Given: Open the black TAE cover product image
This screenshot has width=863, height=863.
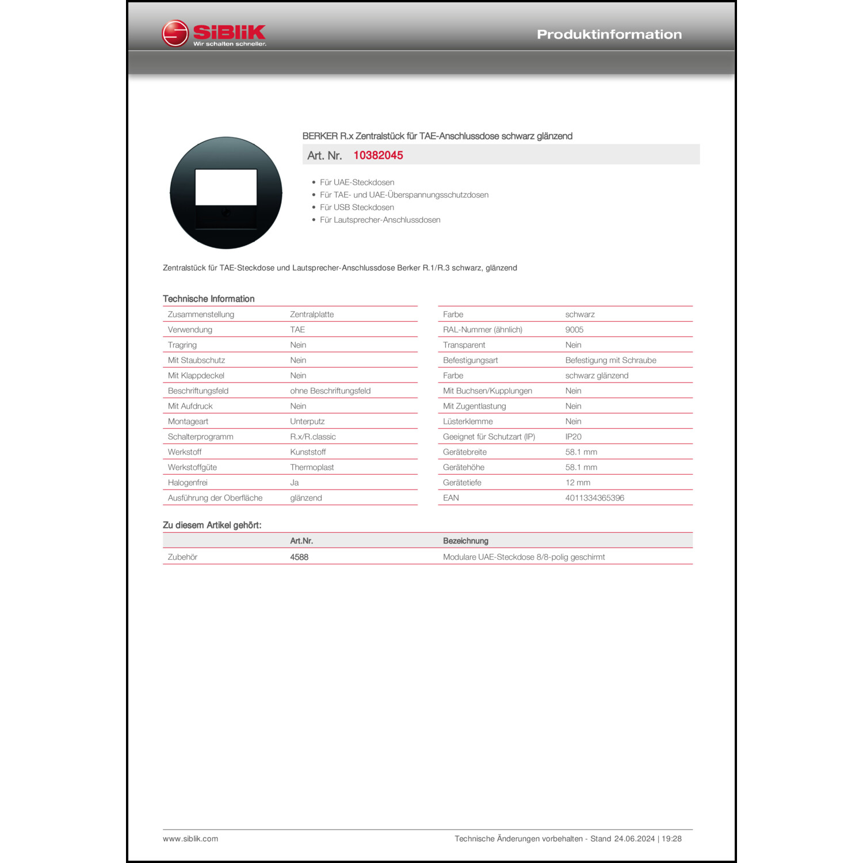Looking at the screenshot, I should pyautogui.click(x=226, y=193).
